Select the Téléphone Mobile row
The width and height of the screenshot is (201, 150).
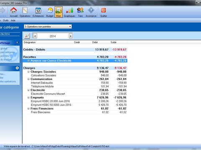coord(75,86)
